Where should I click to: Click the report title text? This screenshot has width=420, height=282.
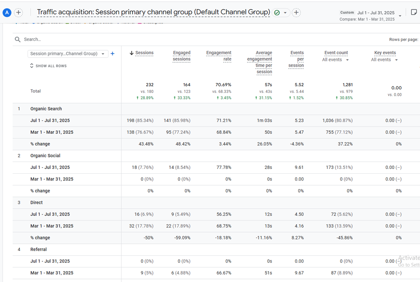[153, 12]
